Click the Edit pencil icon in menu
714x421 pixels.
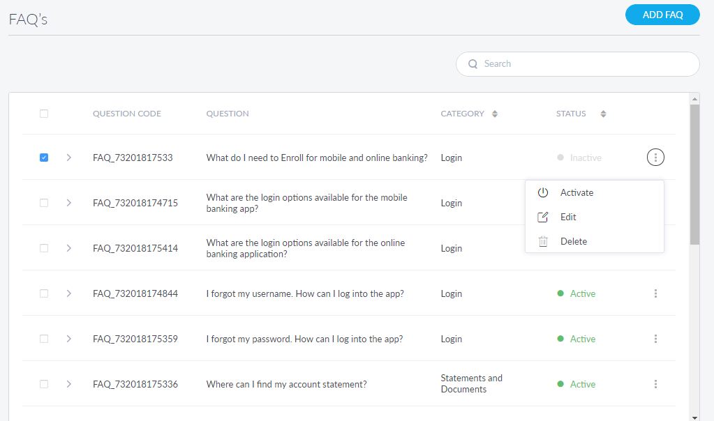pyautogui.click(x=542, y=217)
